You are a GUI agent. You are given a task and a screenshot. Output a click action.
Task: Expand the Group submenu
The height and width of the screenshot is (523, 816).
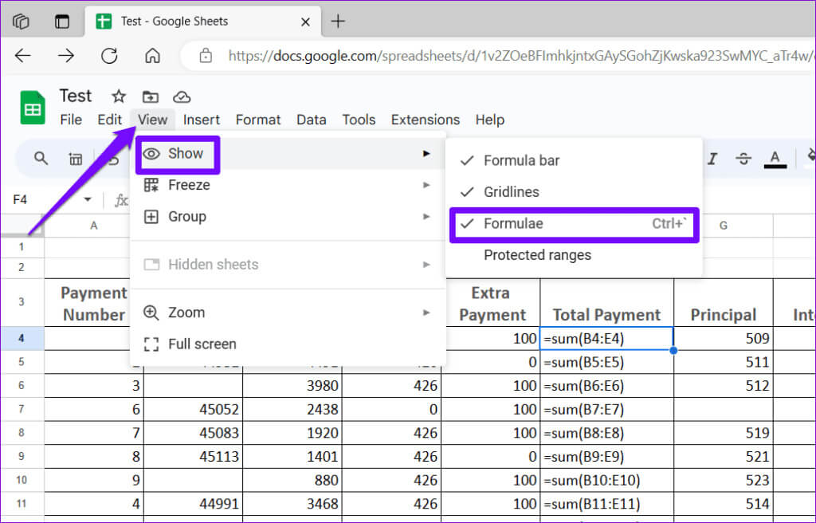[x=186, y=217]
